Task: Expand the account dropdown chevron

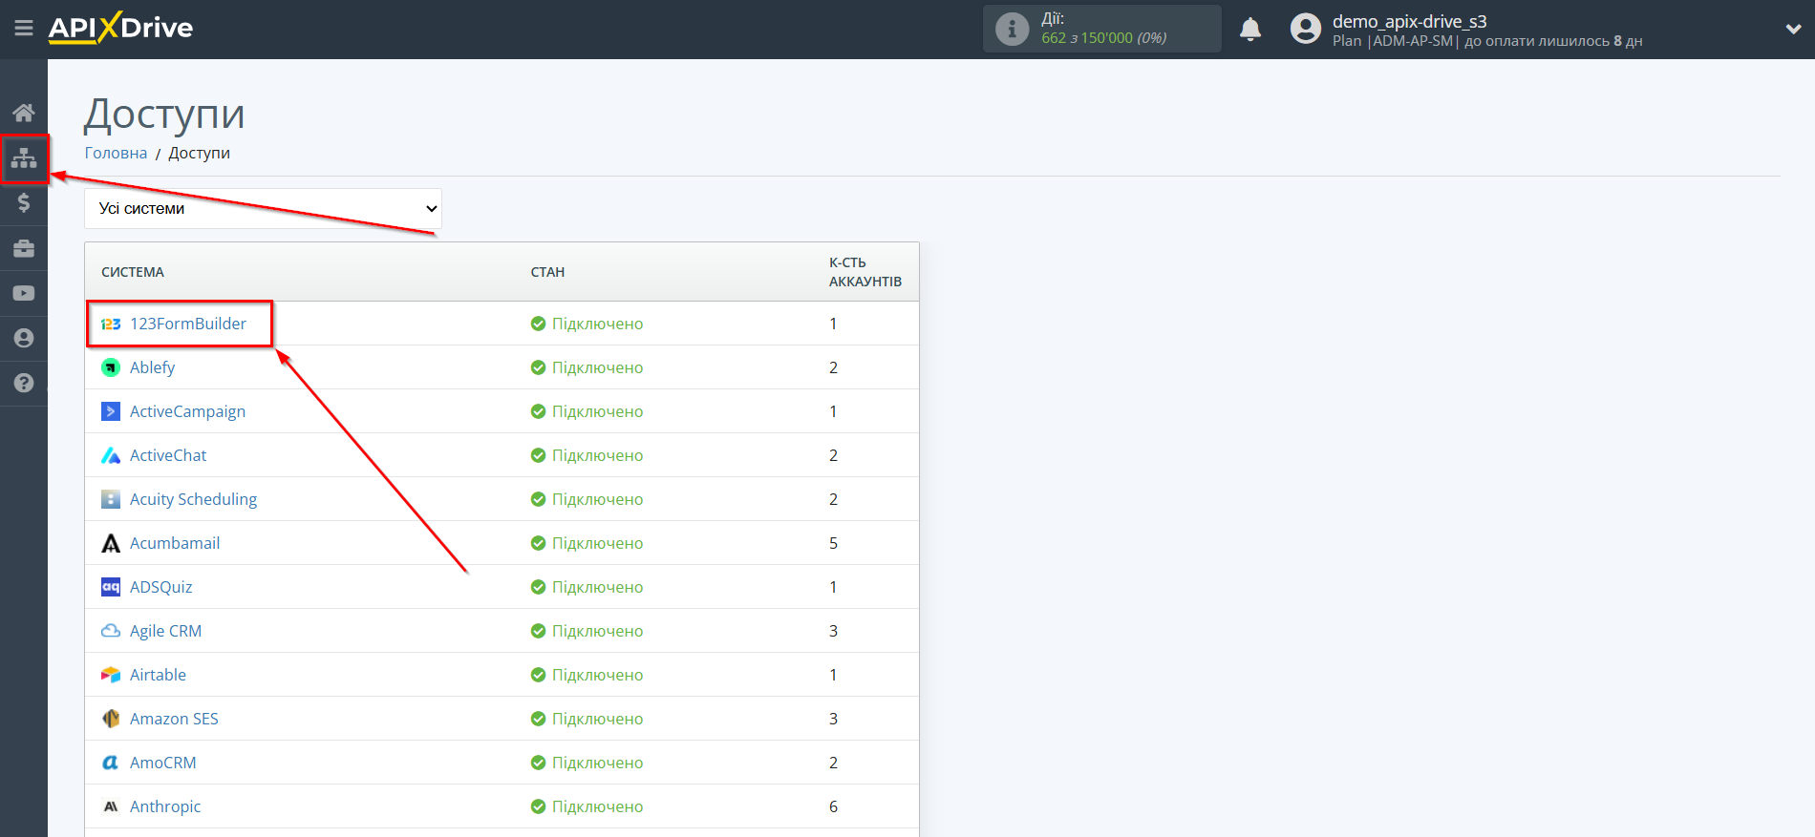Action: coord(1793,30)
